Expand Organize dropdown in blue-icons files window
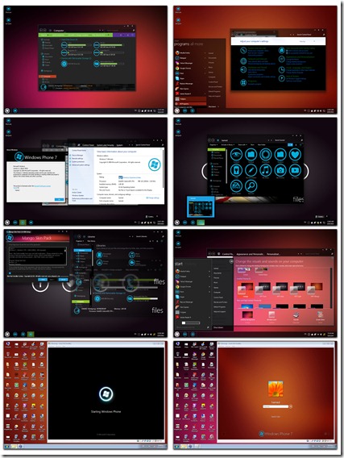 213,144
